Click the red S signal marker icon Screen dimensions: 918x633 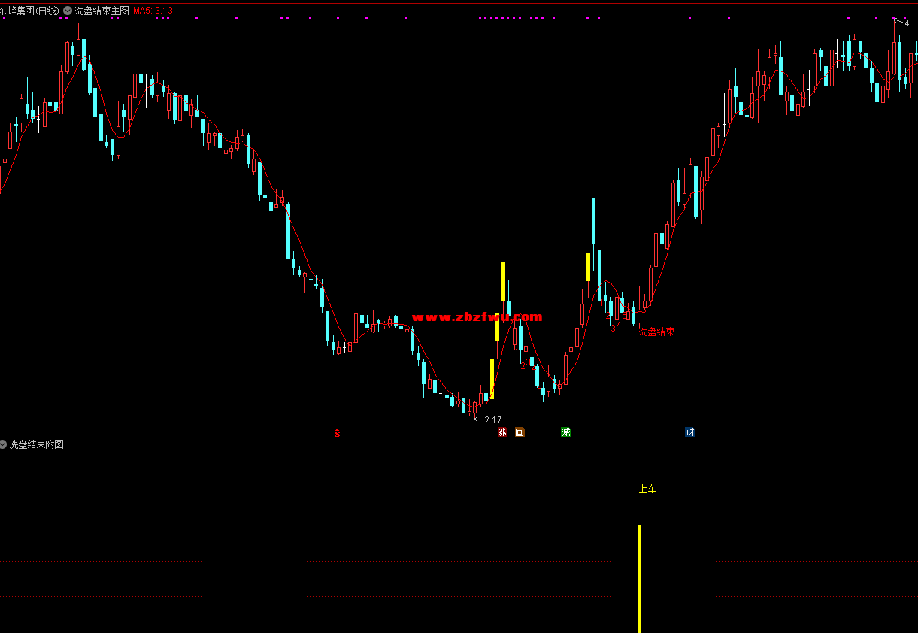(x=338, y=433)
